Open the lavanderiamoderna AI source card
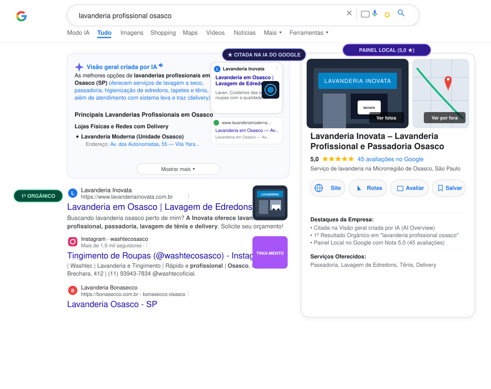The image size is (491, 389). point(247,131)
